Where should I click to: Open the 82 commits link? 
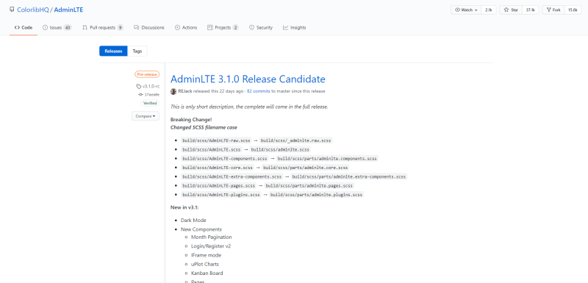click(x=259, y=91)
